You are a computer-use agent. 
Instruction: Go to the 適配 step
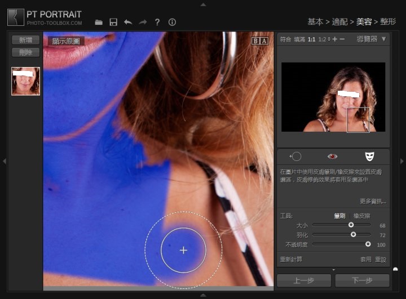(x=339, y=22)
